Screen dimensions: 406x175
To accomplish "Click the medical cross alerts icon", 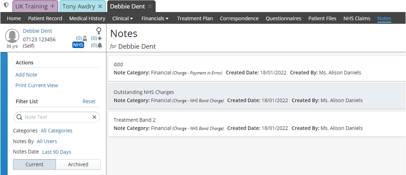I will coord(100,38).
